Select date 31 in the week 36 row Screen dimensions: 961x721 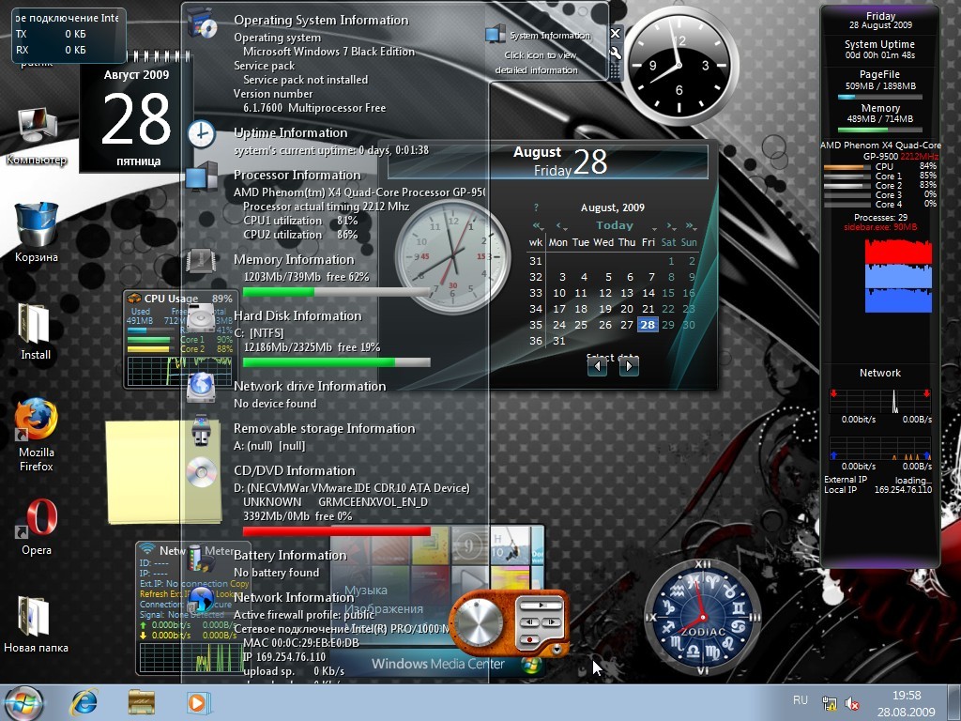pyautogui.click(x=559, y=341)
